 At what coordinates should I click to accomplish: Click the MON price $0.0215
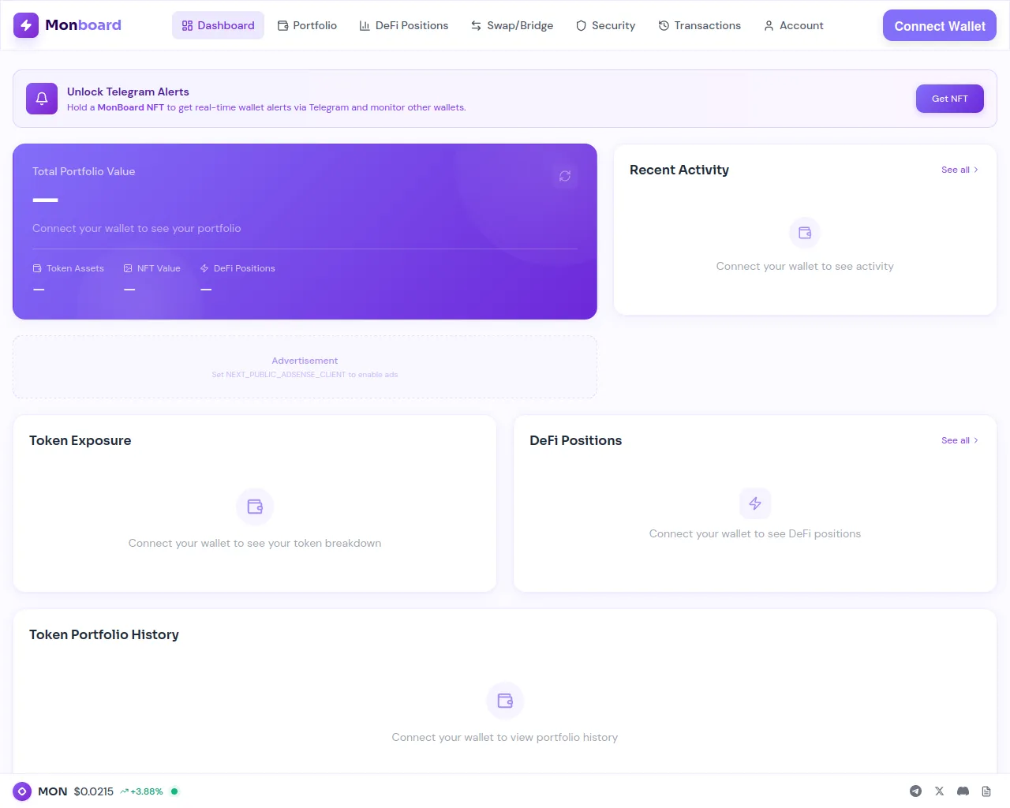pyautogui.click(x=94, y=791)
